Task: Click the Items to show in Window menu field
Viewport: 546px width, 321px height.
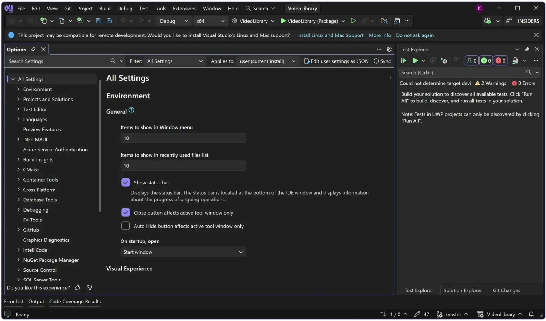Action: (x=183, y=138)
